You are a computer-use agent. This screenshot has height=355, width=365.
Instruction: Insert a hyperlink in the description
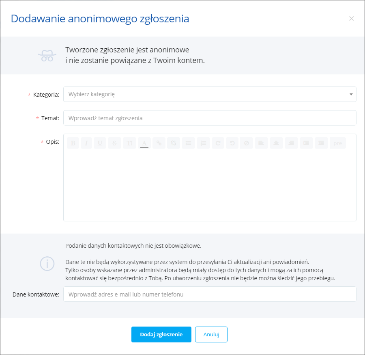click(159, 143)
